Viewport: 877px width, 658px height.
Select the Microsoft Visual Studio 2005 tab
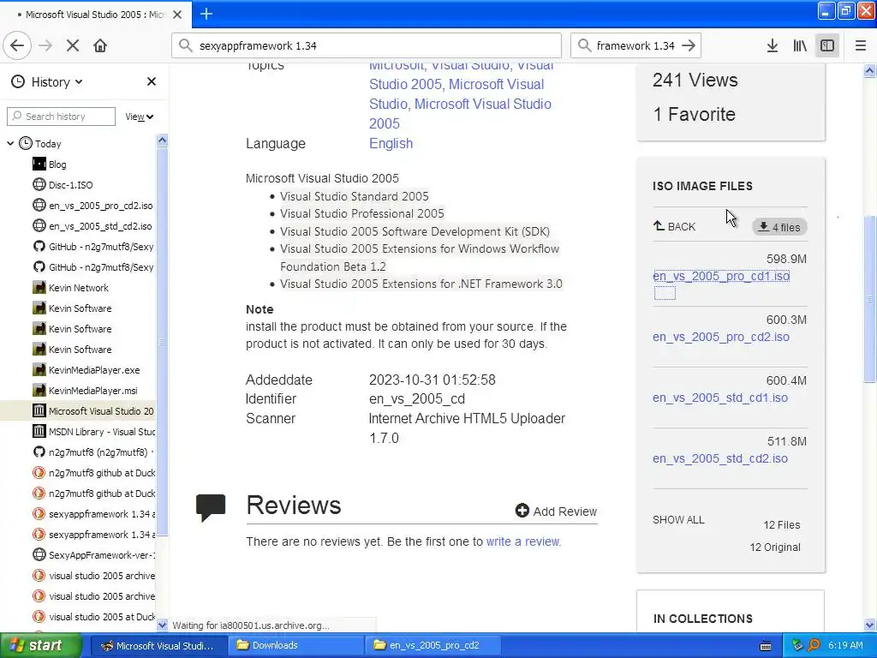point(95,15)
